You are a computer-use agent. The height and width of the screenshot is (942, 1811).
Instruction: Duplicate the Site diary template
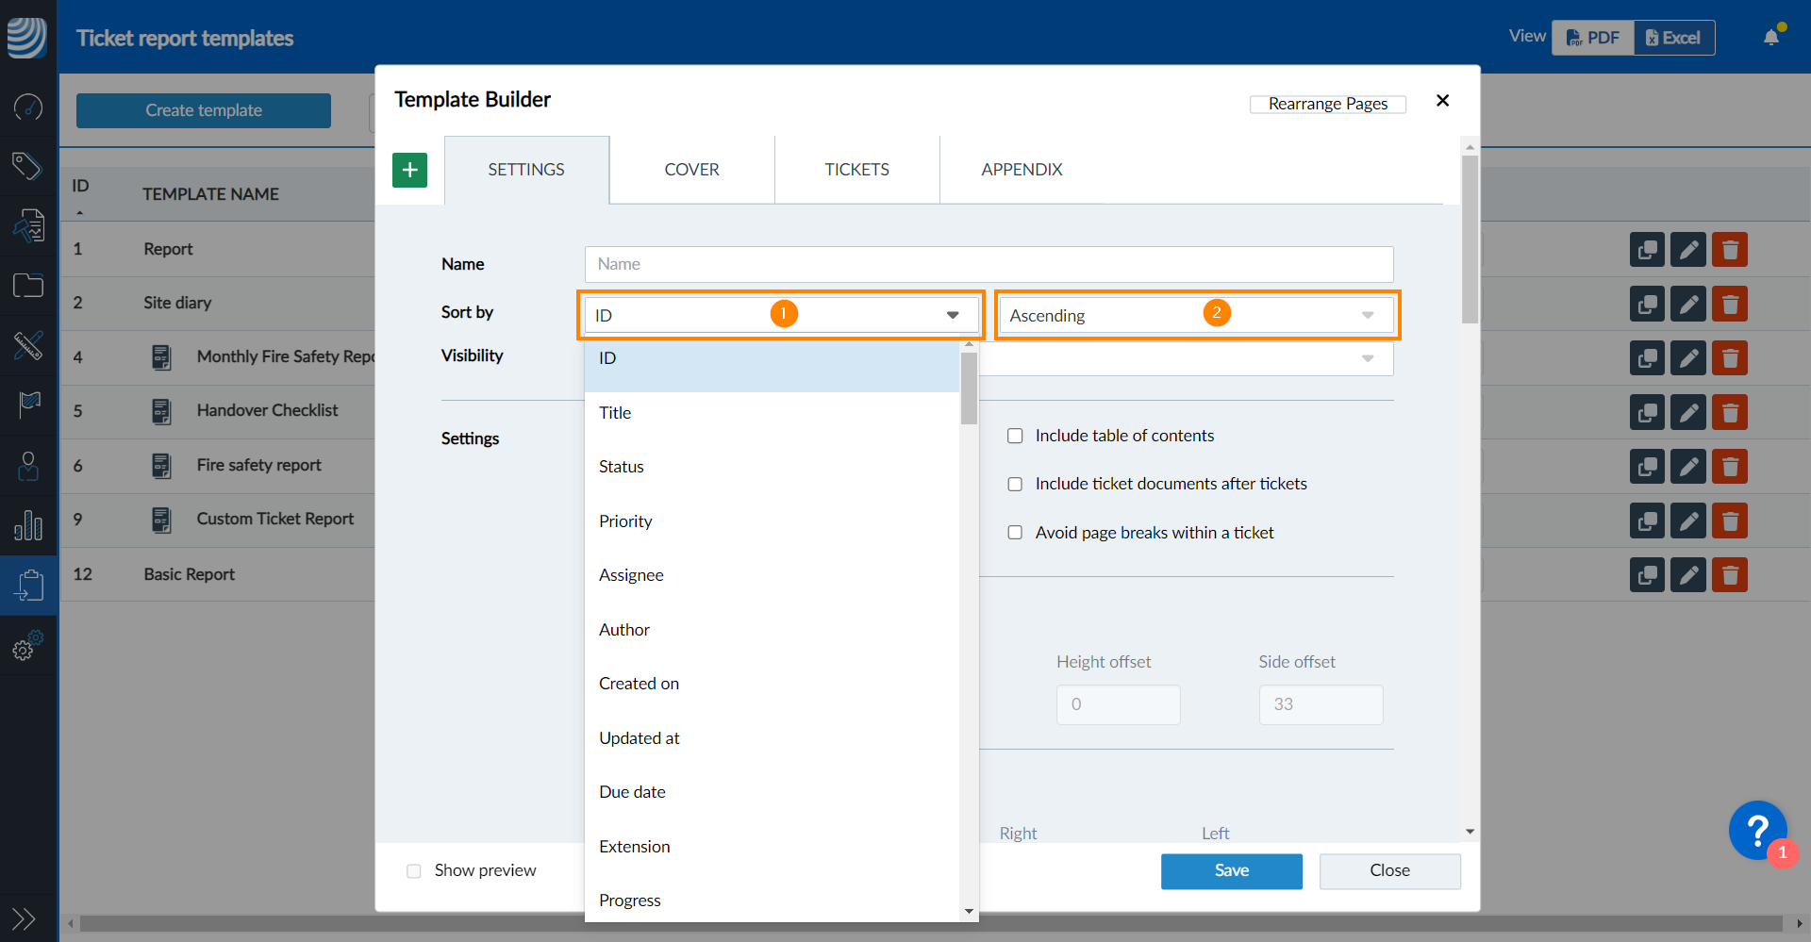point(1647,304)
